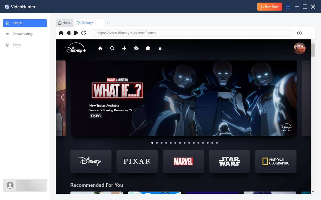Open Disney+ movies reel icon
The width and height of the screenshot is (321, 200).
click(136, 48)
